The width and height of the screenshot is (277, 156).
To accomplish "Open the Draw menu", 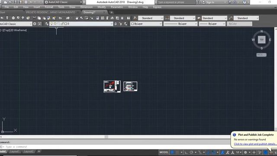I will click(x=72, y=7).
